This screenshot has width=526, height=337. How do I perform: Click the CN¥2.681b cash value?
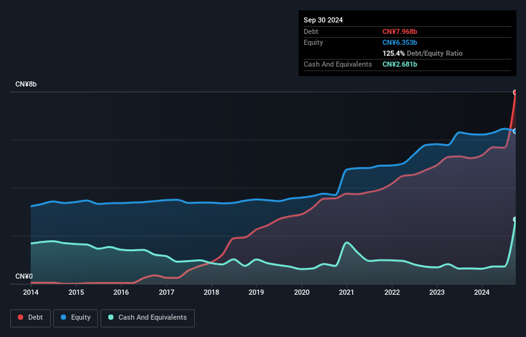[x=400, y=64]
